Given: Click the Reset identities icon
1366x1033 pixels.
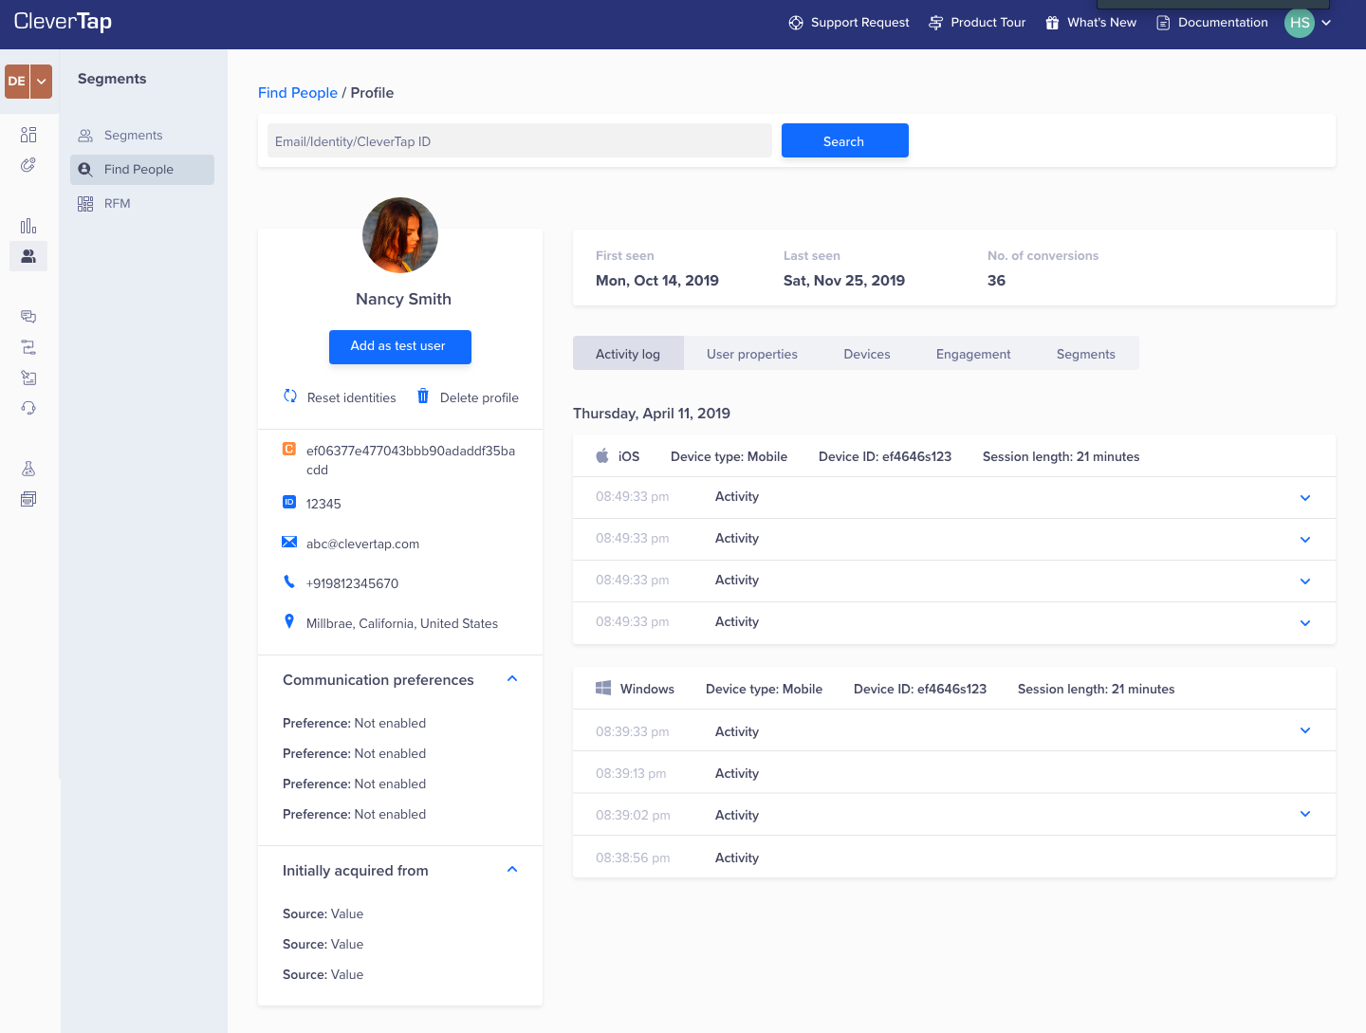Looking at the screenshot, I should (290, 397).
